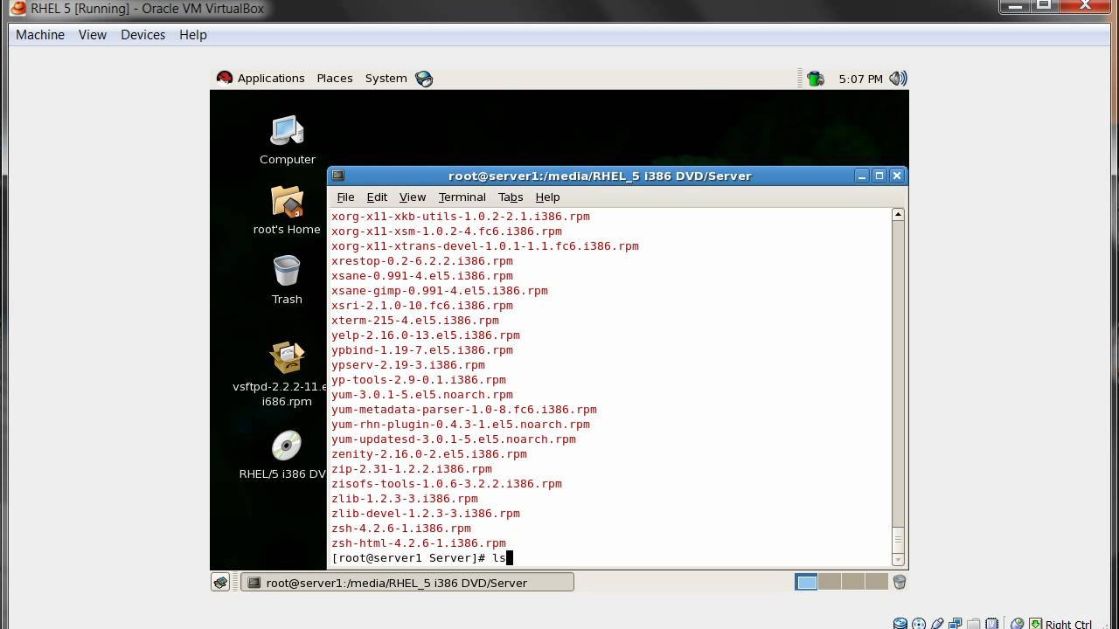Open terminal File menu
Viewport: 1119px width, 629px height.
point(345,197)
